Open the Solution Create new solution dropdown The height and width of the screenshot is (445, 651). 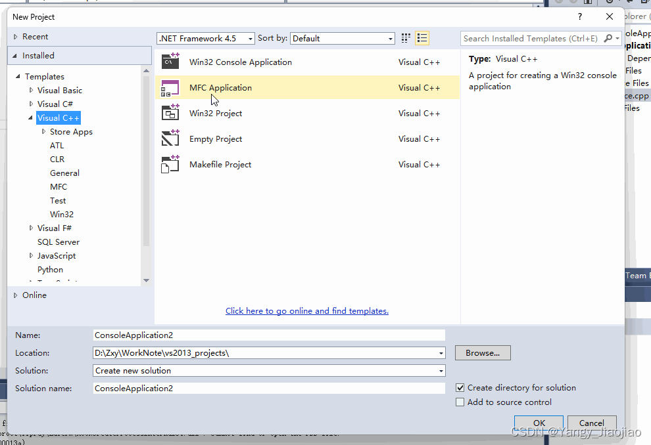tap(441, 371)
